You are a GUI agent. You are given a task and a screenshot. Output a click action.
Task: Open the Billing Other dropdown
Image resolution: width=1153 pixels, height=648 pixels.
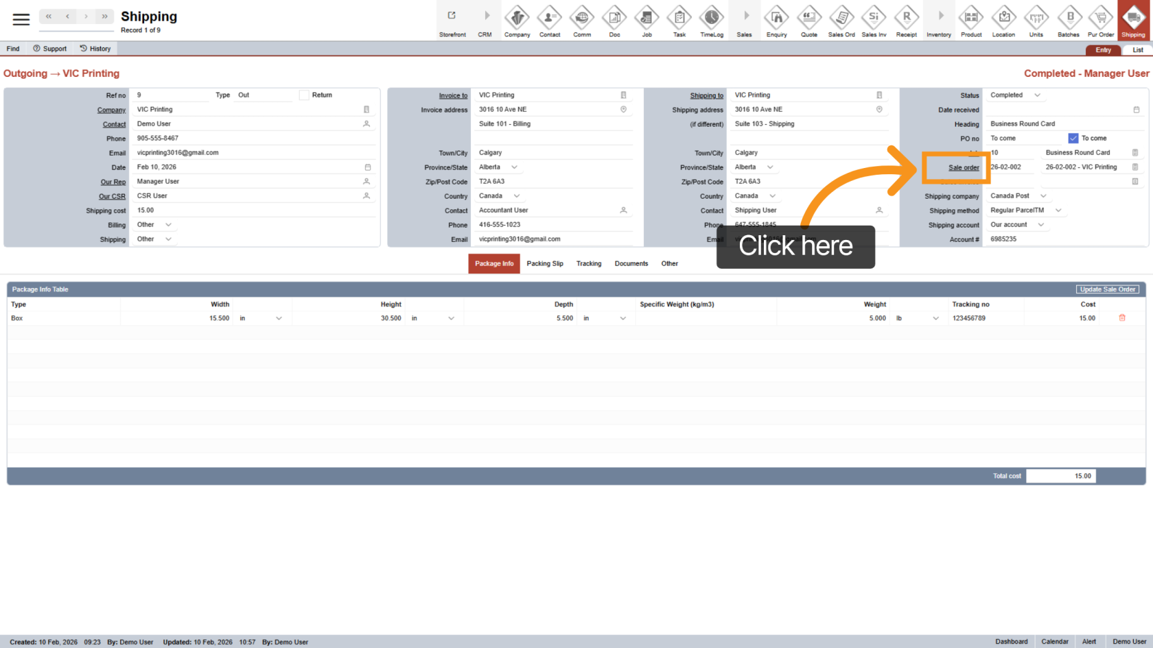pyautogui.click(x=168, y=225)
